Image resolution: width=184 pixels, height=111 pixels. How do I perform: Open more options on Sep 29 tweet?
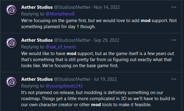coord(174,40)
